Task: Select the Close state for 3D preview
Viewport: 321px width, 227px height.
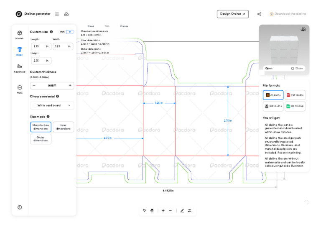Action: pyautogui.click(x=297, y=68)
